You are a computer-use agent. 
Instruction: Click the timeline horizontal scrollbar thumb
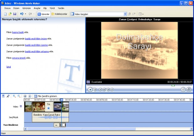(x=81, y=129)
